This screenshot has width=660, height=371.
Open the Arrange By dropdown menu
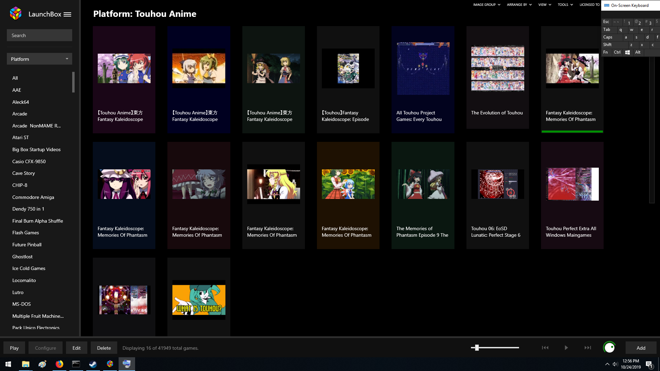pos(519,5)
